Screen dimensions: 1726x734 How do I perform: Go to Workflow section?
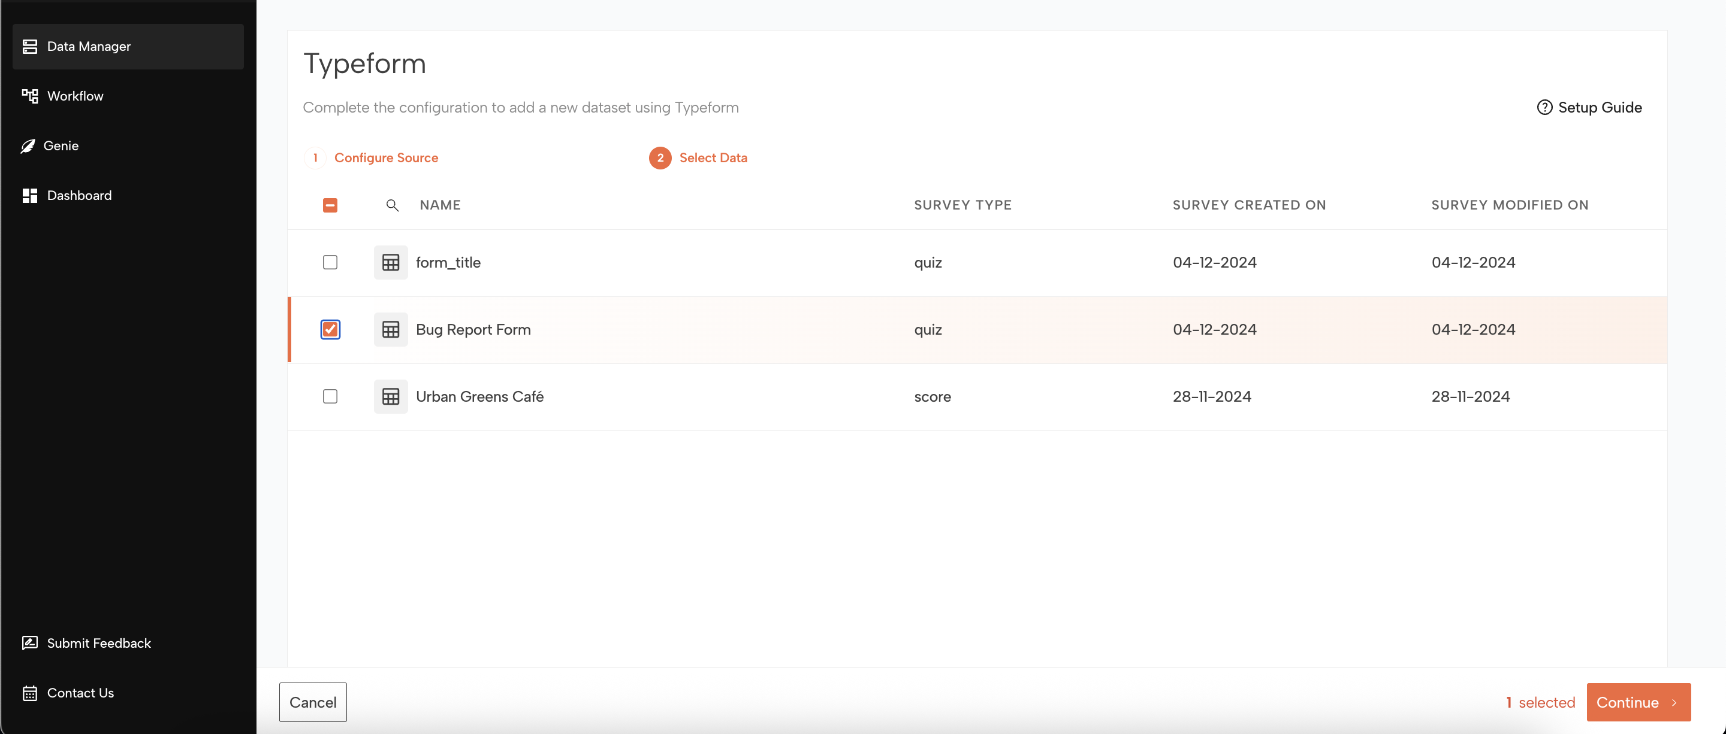tap(75, 96)
